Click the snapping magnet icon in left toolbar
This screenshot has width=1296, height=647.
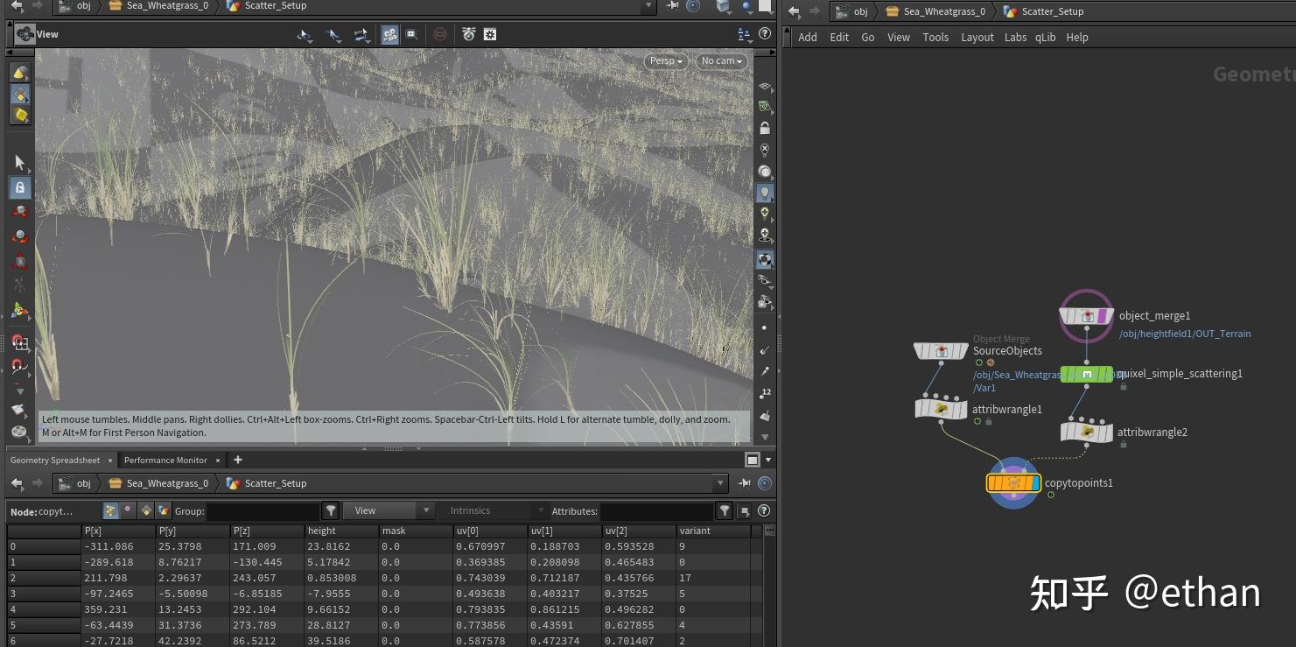pos(20,343)
